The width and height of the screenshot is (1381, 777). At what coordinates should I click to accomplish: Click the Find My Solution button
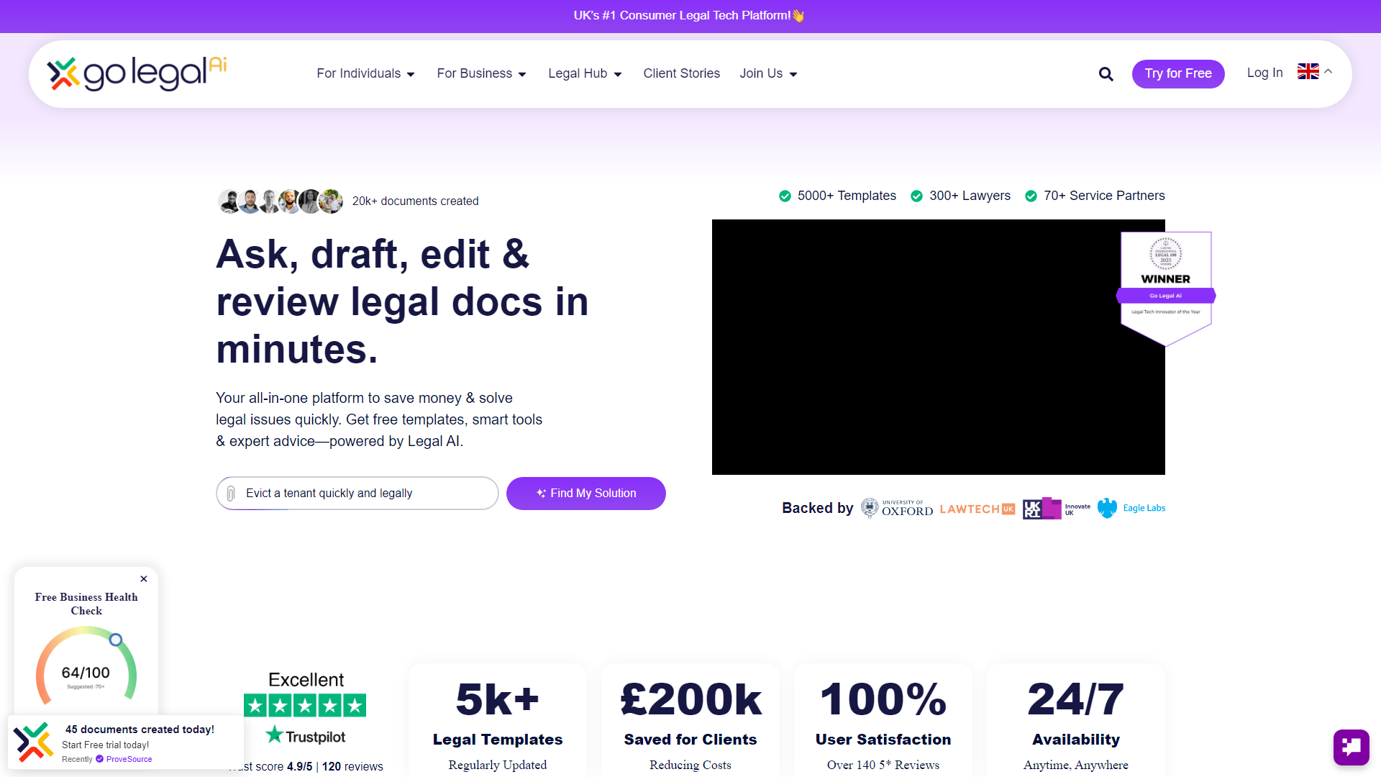(x=585, y=494)
